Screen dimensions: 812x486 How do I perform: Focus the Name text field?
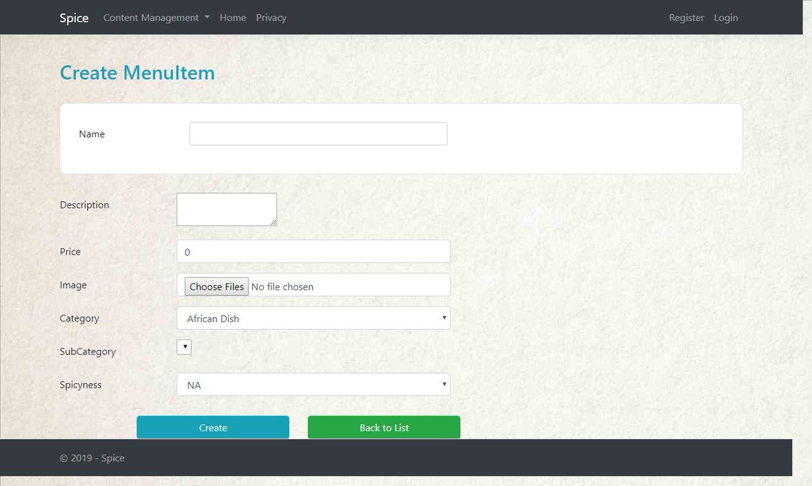point(318,133)
